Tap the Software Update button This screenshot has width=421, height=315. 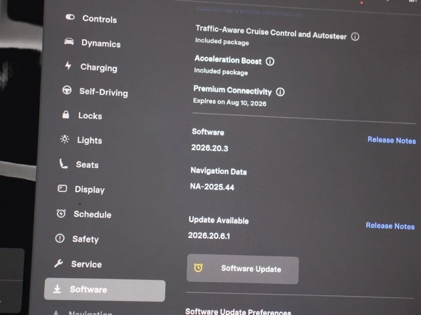pos(243,269)
